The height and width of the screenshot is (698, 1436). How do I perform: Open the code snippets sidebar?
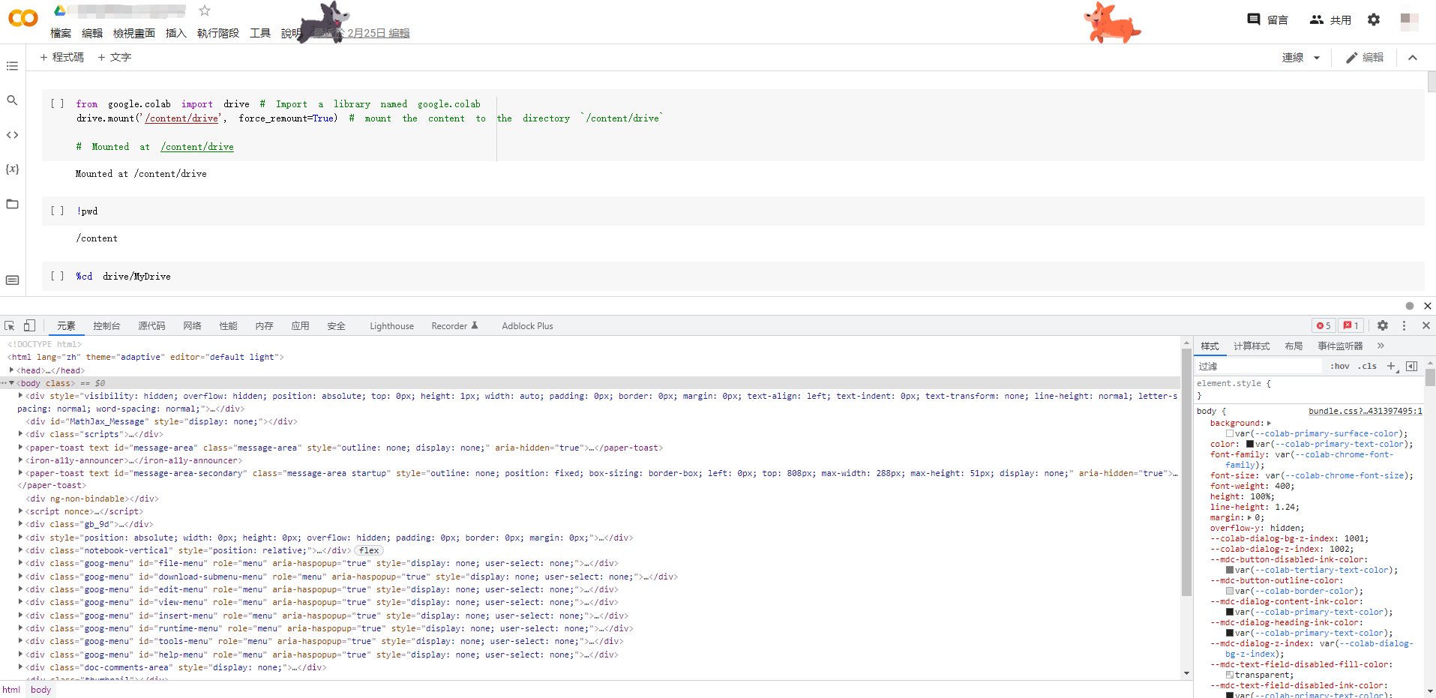[12, 135]
